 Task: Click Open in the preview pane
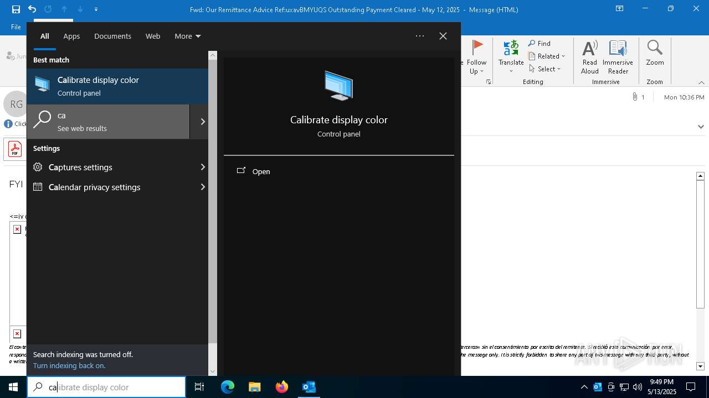pyautogui.click(x=261, y=171)
